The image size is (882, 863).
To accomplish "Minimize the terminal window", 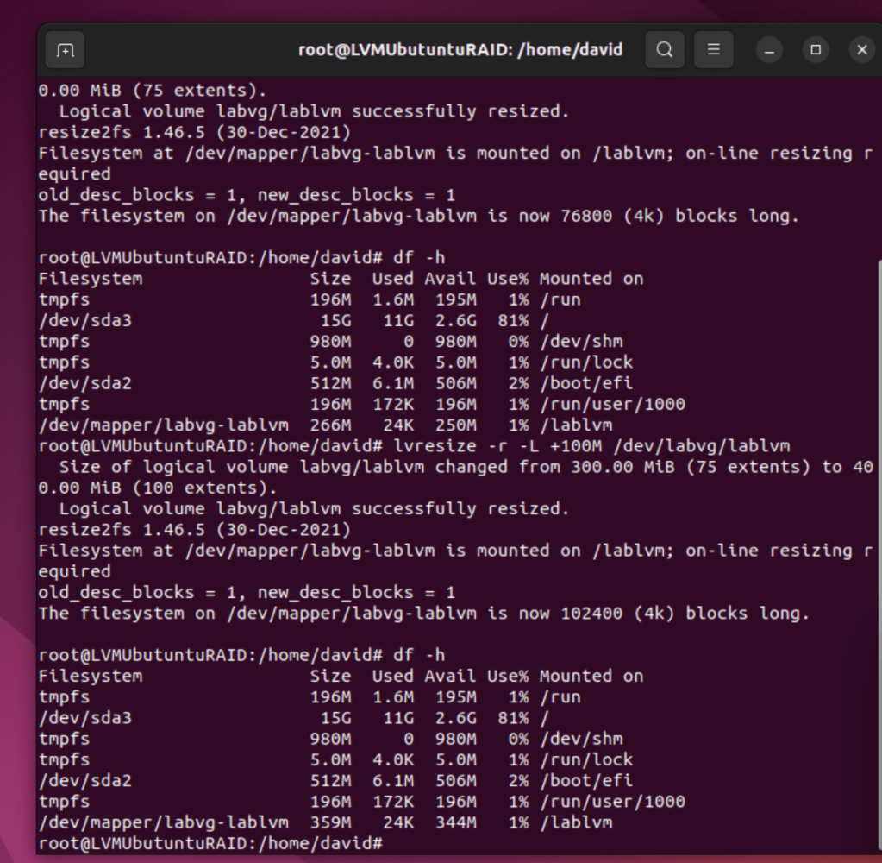I will 769,50.
